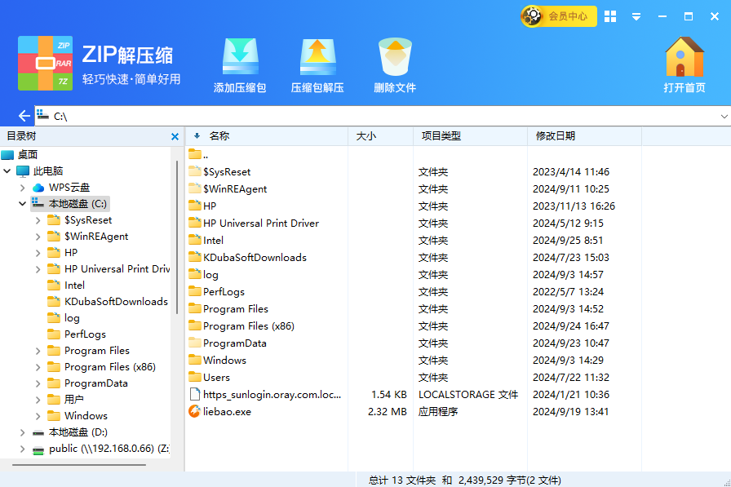Click the 添加压缩包 add archive icon
The image size is (731, 487).
240,58
